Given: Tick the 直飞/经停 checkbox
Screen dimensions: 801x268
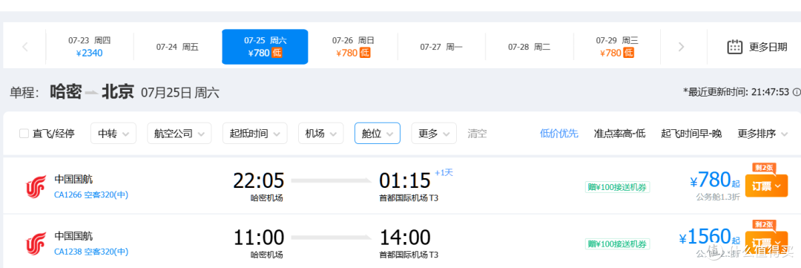Looking at the screenshot, I should (24, 134).
